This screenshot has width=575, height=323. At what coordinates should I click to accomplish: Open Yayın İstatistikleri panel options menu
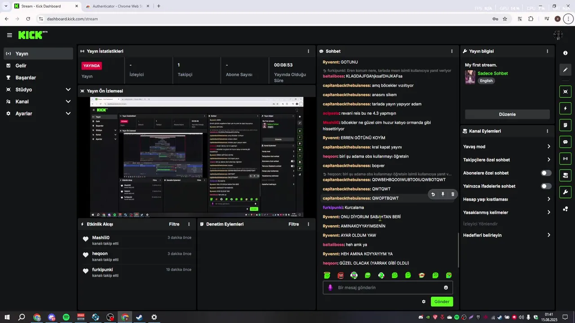click(308, 51)
